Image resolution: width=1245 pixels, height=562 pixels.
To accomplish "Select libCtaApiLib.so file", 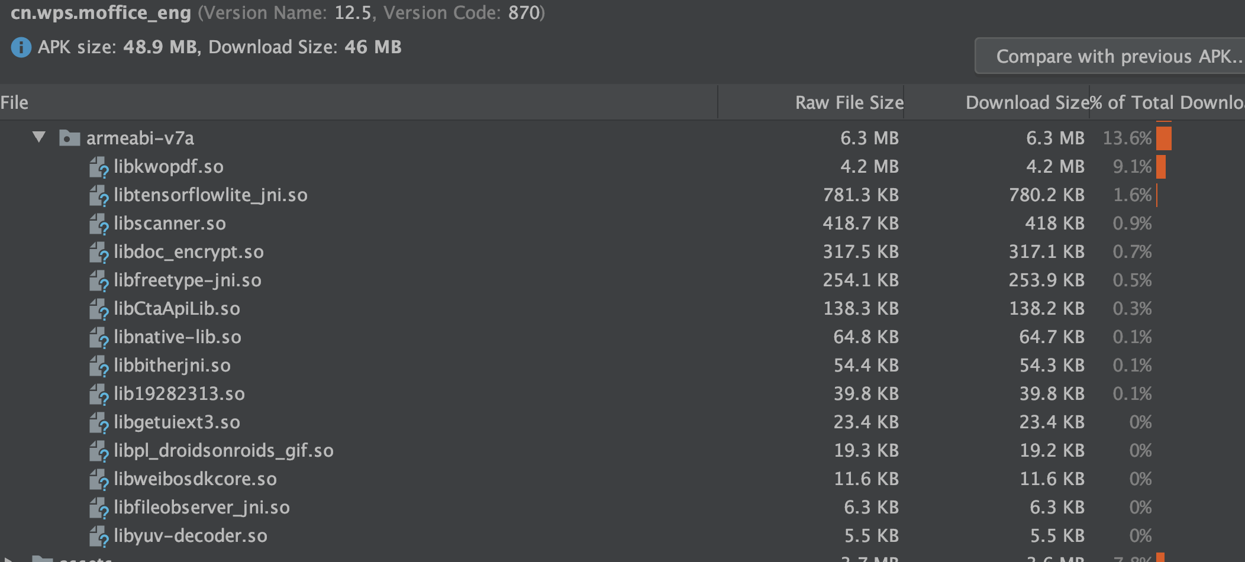I will point(177,308).
